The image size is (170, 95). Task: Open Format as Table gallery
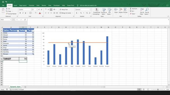tap(104, 11)
